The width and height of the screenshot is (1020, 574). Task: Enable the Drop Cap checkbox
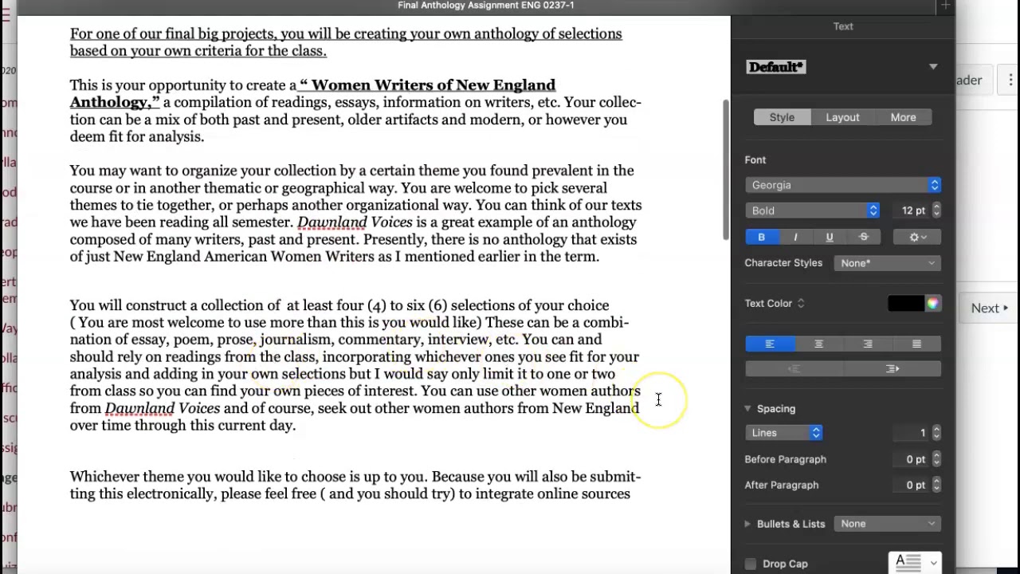click(x=751, y=564)
